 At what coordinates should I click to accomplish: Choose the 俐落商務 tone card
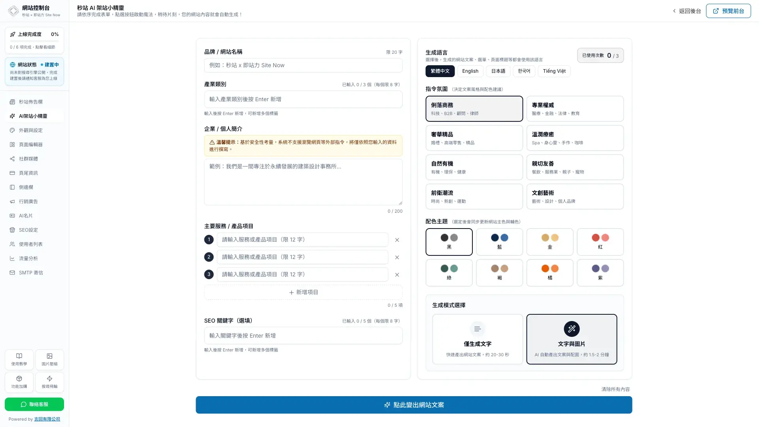point(474,109)
